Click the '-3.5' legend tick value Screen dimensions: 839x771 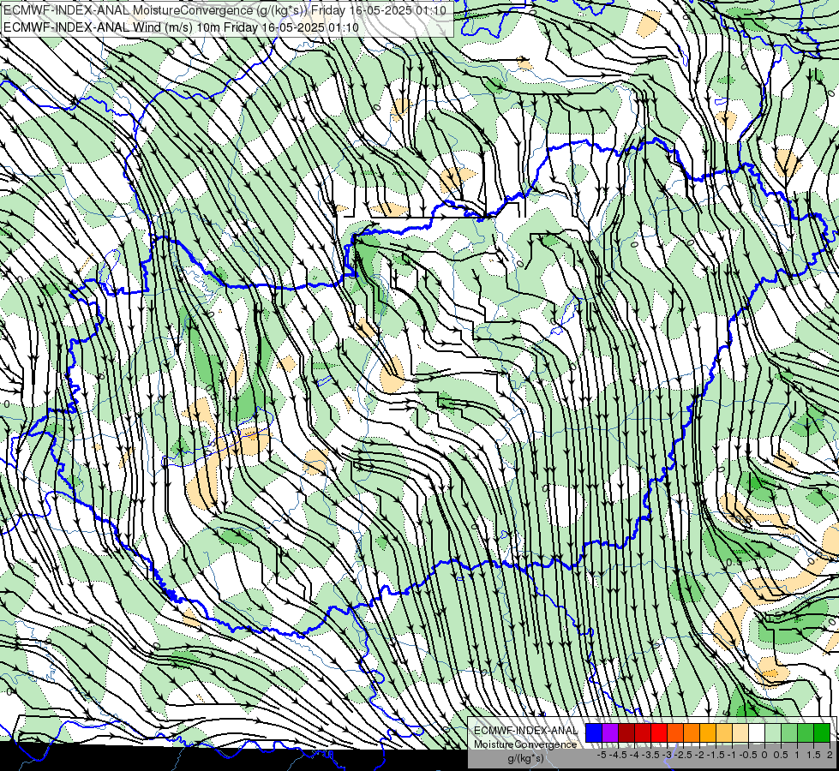(x=650, y=755)
